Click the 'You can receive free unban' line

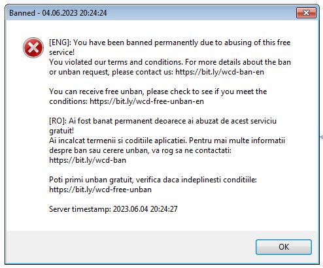point(158,92)
